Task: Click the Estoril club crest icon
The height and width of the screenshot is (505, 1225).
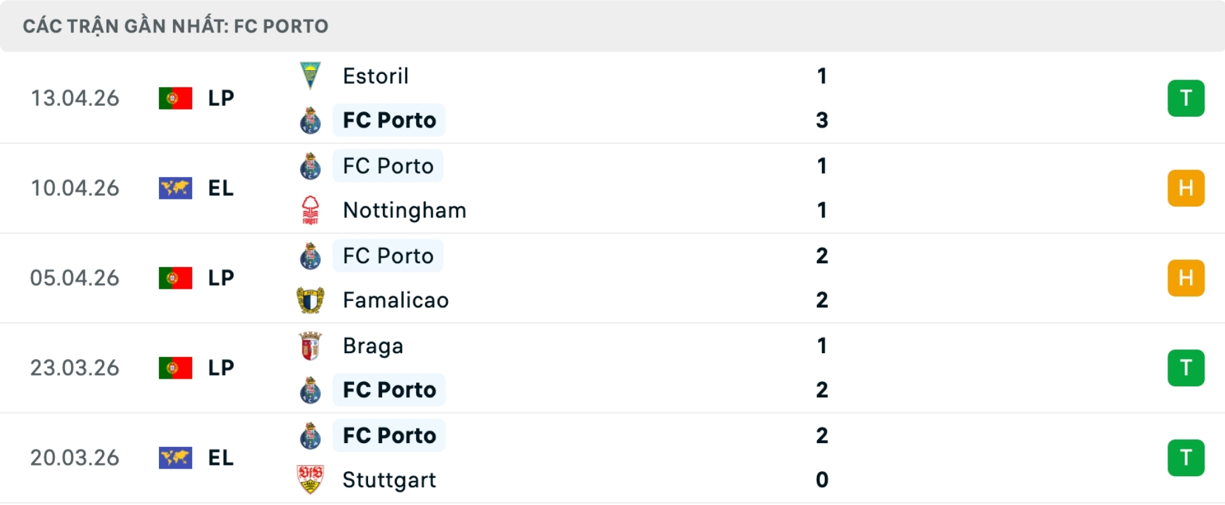Action: point(310,76)
